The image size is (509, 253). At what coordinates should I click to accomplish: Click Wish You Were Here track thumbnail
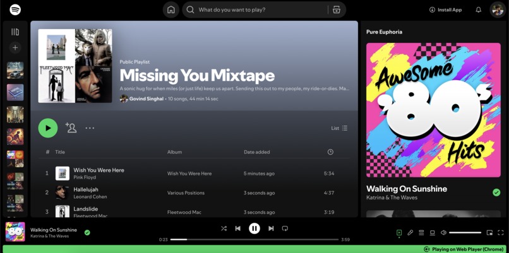click(63, 174)
